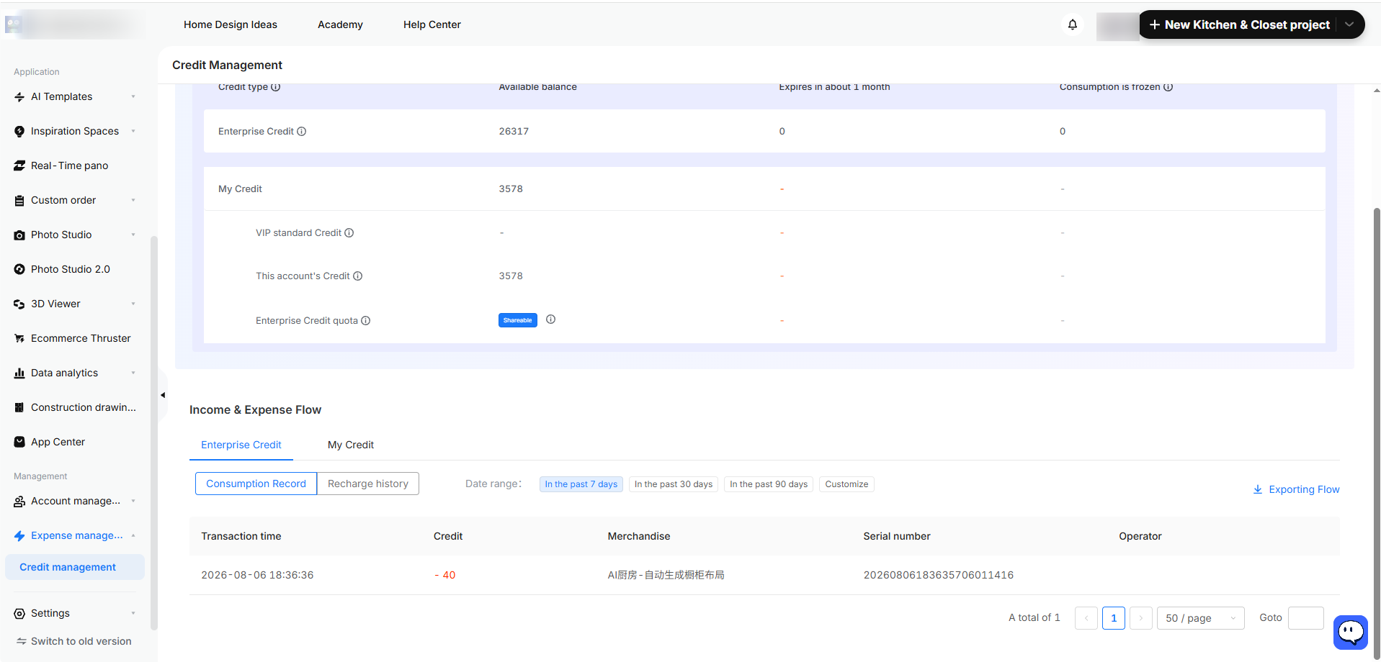Click info icon right of Shareable badge

550,319
